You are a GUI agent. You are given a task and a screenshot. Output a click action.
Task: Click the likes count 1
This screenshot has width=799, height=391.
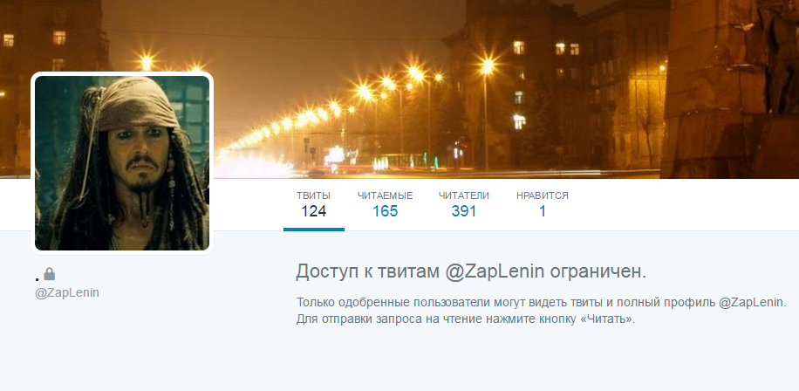543,211
